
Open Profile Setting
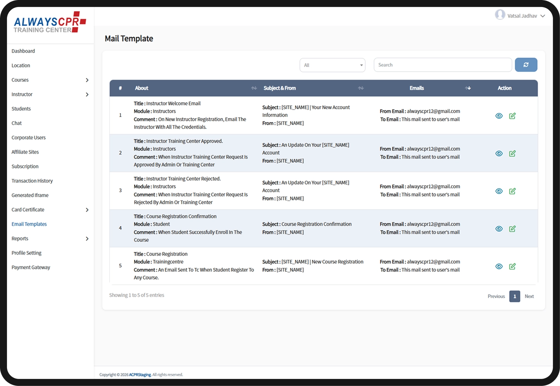(x=27, y=253)
